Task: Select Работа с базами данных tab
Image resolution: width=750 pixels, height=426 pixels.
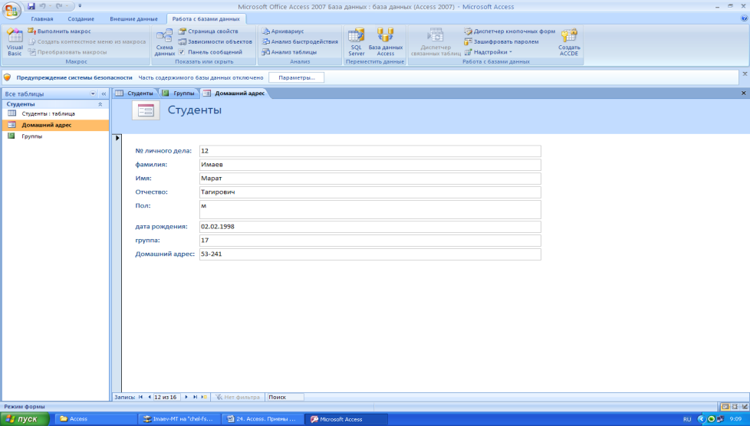Action: (x=206, y=19)
